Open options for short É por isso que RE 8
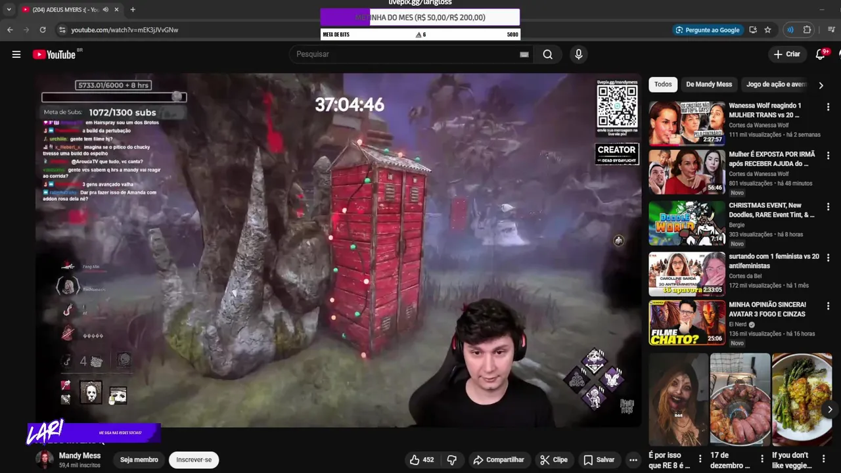This screenshot has height=473, width=841. click(x=700, y=459)
